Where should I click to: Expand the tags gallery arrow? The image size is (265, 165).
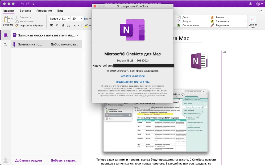point(246,21)
